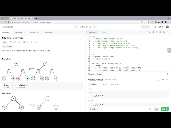Click the result info circle icon
Image resolution: width=171 pixels, height=128 pixels.
158,80
